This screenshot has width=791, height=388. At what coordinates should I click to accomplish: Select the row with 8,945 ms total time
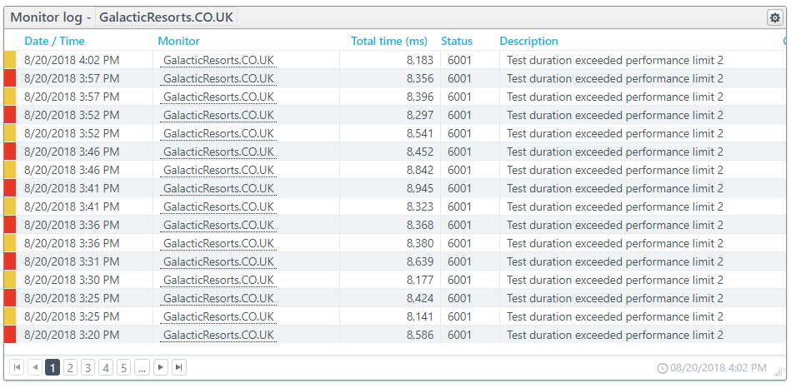click(x=393, y=188)
